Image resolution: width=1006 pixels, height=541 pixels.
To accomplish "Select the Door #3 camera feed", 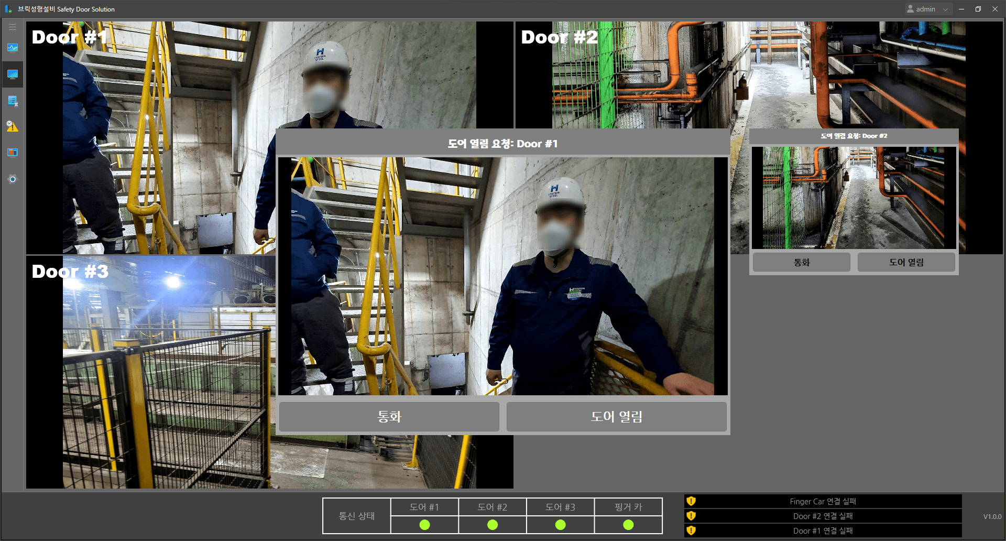I will click(x=157, y=367).
